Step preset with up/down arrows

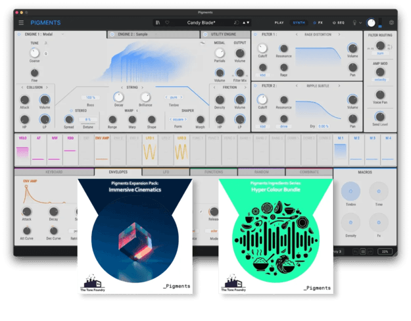pos(246,23)
